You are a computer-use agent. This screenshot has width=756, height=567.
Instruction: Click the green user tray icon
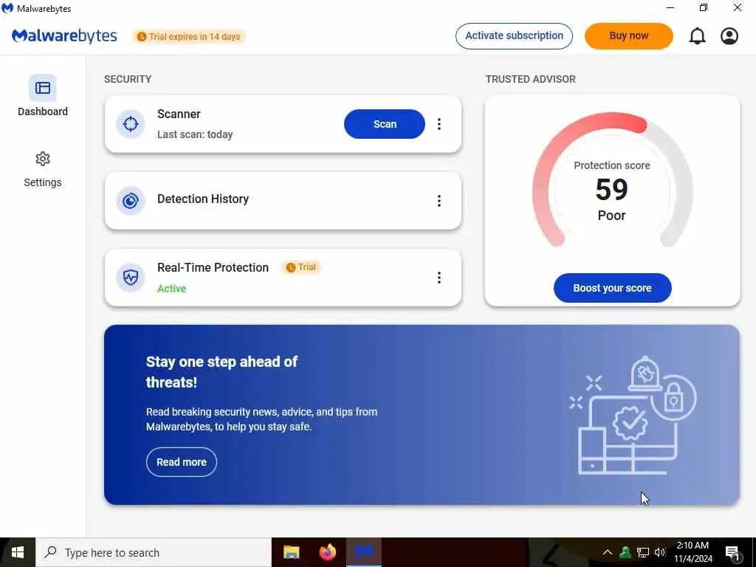[625, 552]
